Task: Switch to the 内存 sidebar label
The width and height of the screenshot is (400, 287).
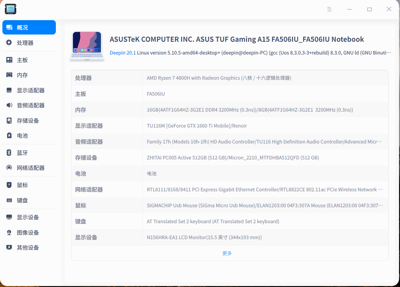Action: (x=22, y=75)
